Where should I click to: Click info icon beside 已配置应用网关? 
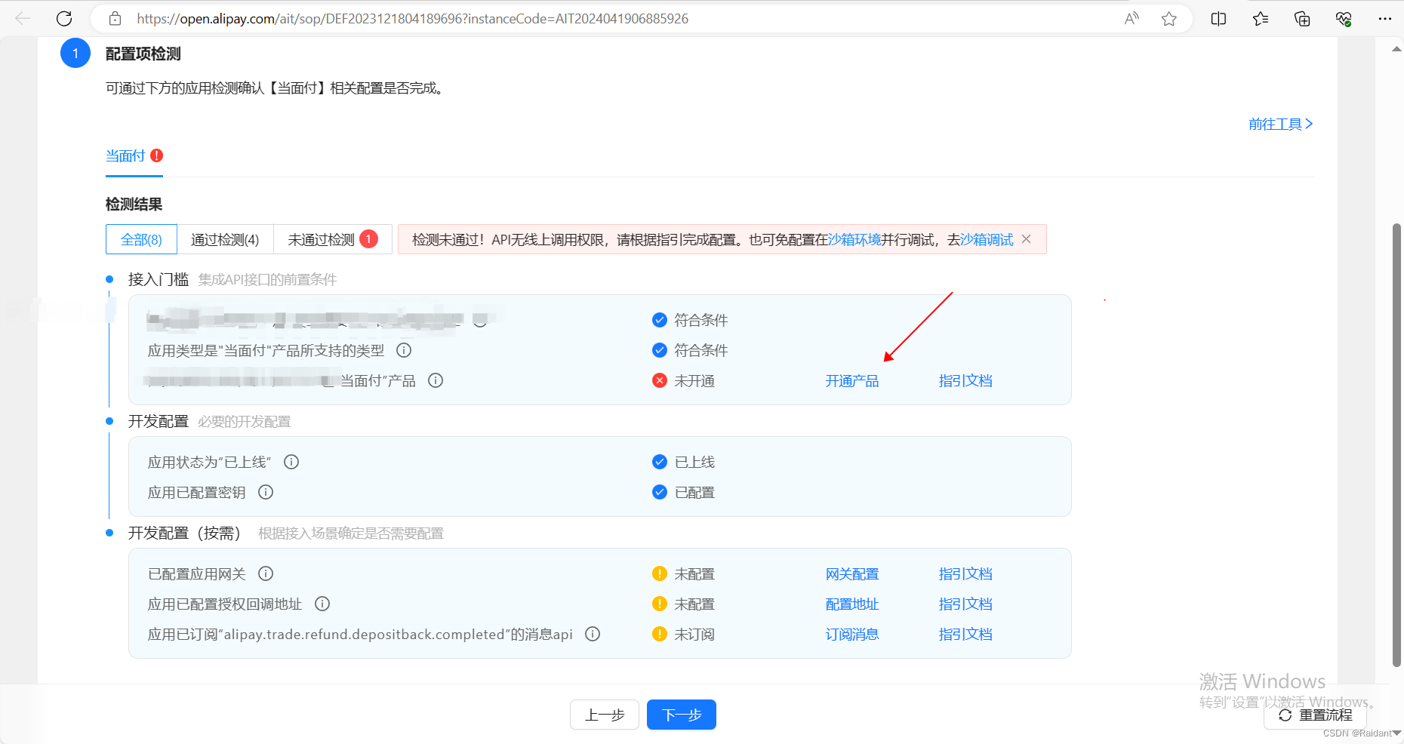[x=266, y=573]
